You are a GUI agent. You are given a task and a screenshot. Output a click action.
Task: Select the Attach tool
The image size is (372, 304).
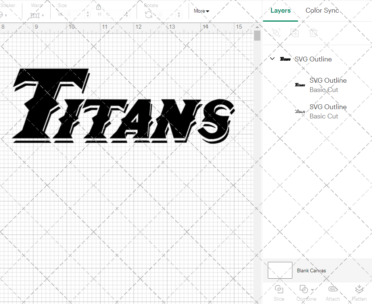333,292
